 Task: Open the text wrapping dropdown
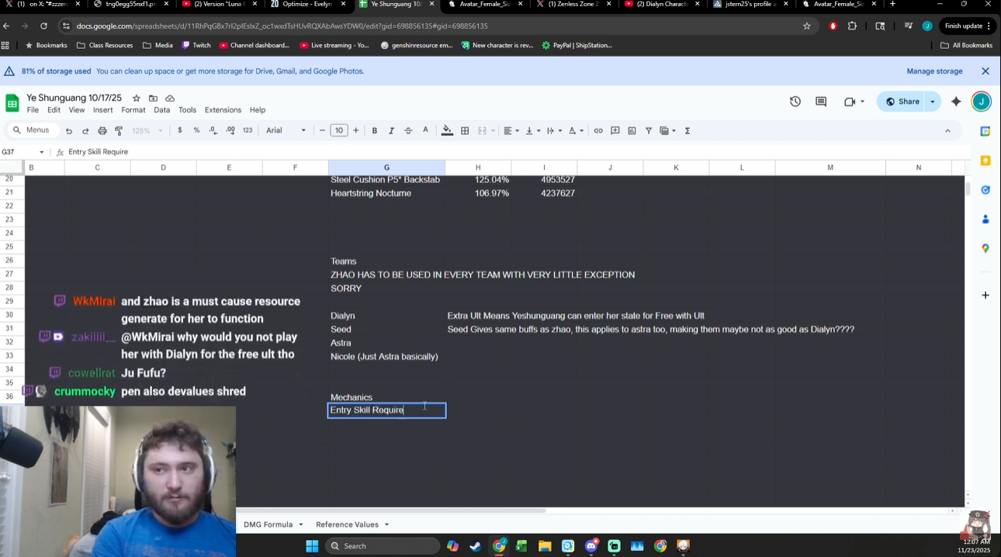tap(554, 130)
